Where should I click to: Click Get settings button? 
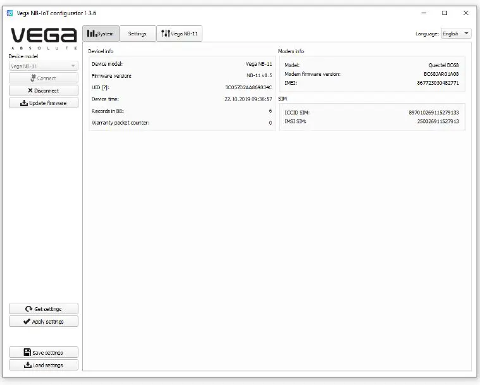(x=43, y=309)
